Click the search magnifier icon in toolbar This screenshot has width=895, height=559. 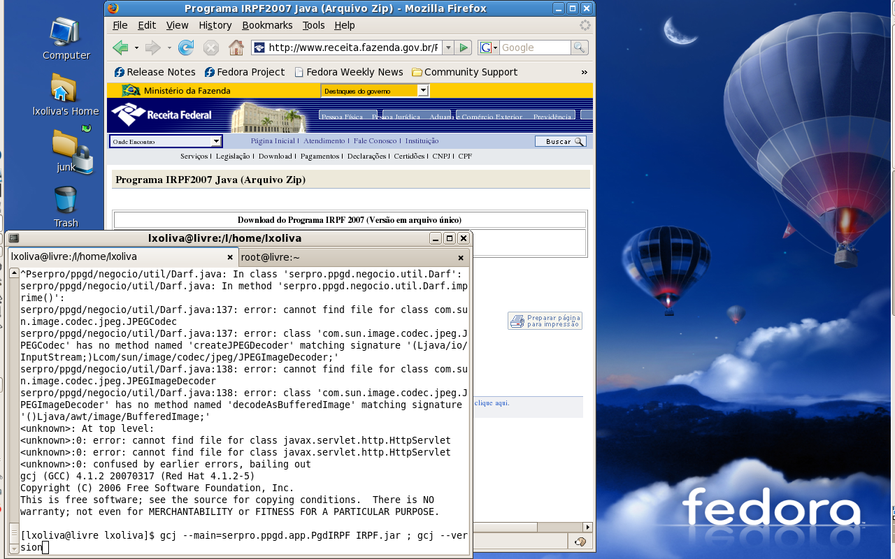[579, 48]
